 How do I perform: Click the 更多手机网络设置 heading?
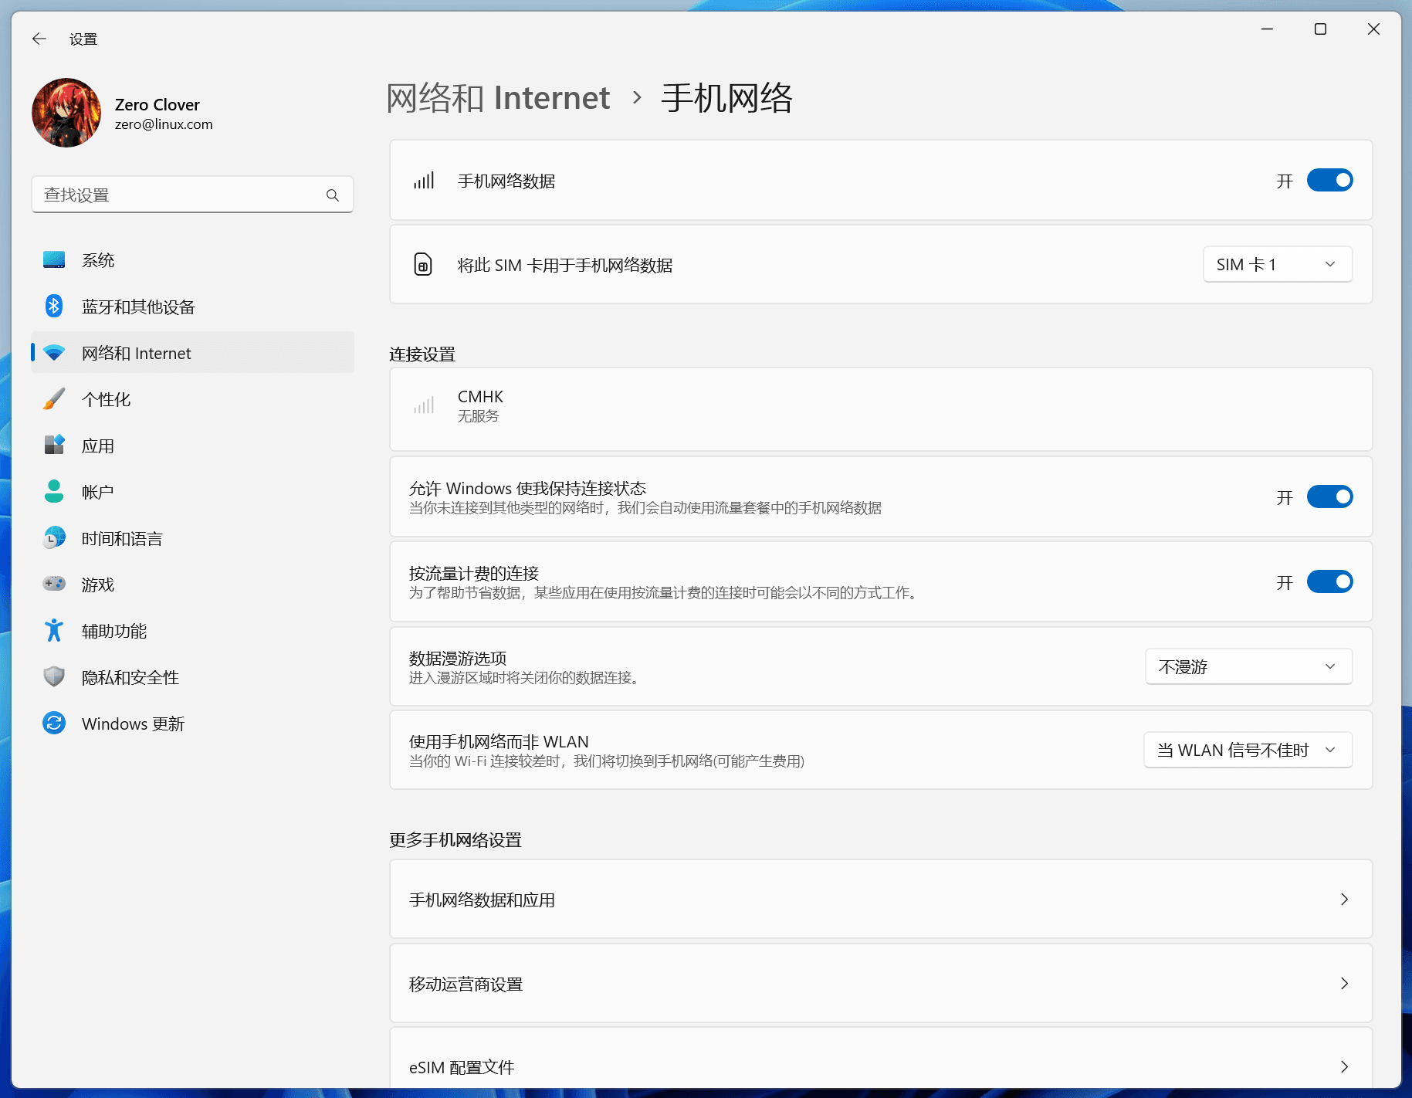tap(455, 840)
